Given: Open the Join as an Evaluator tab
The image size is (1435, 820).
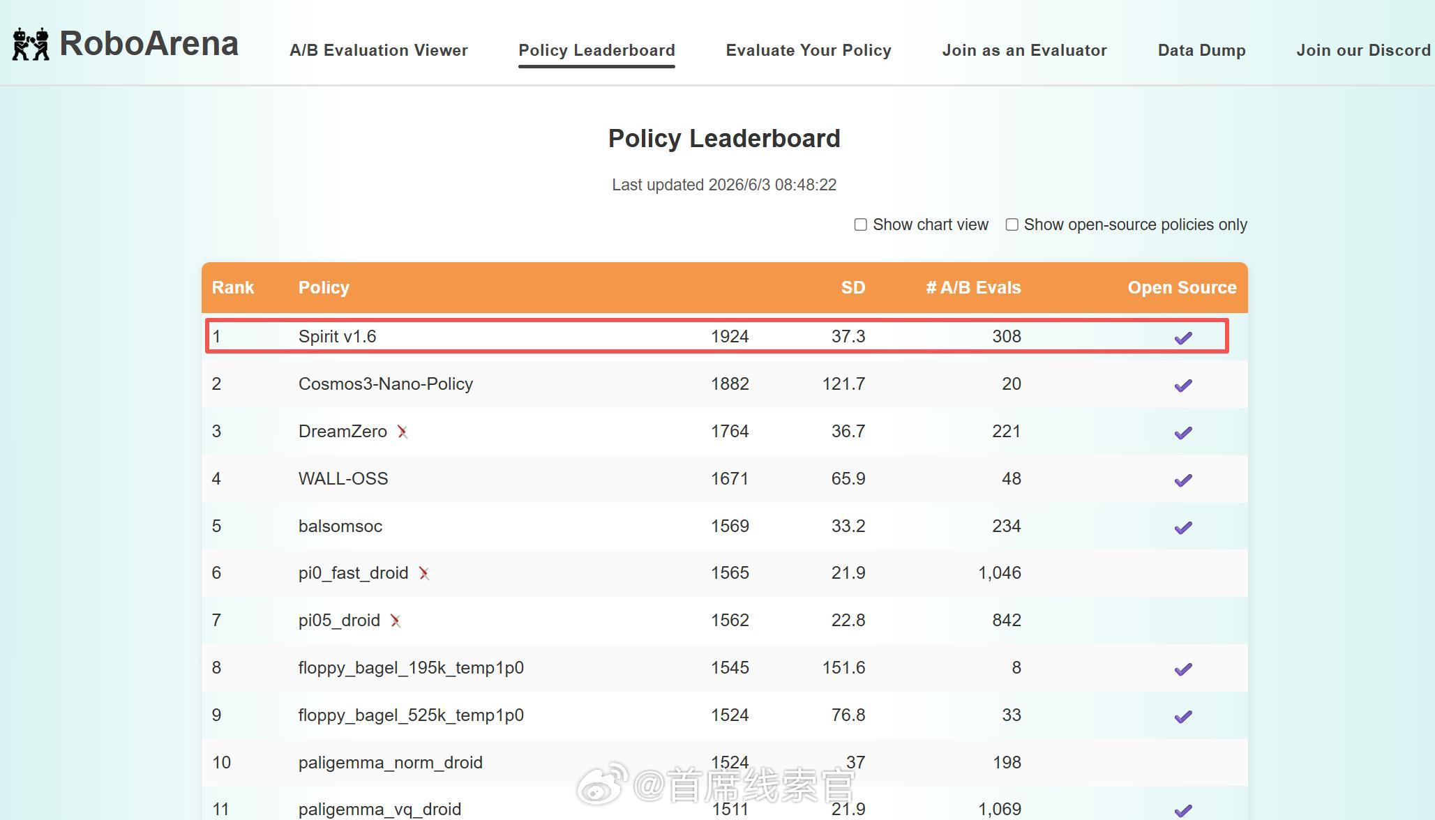Looking at the screenshot, I should click(1024, 50).
